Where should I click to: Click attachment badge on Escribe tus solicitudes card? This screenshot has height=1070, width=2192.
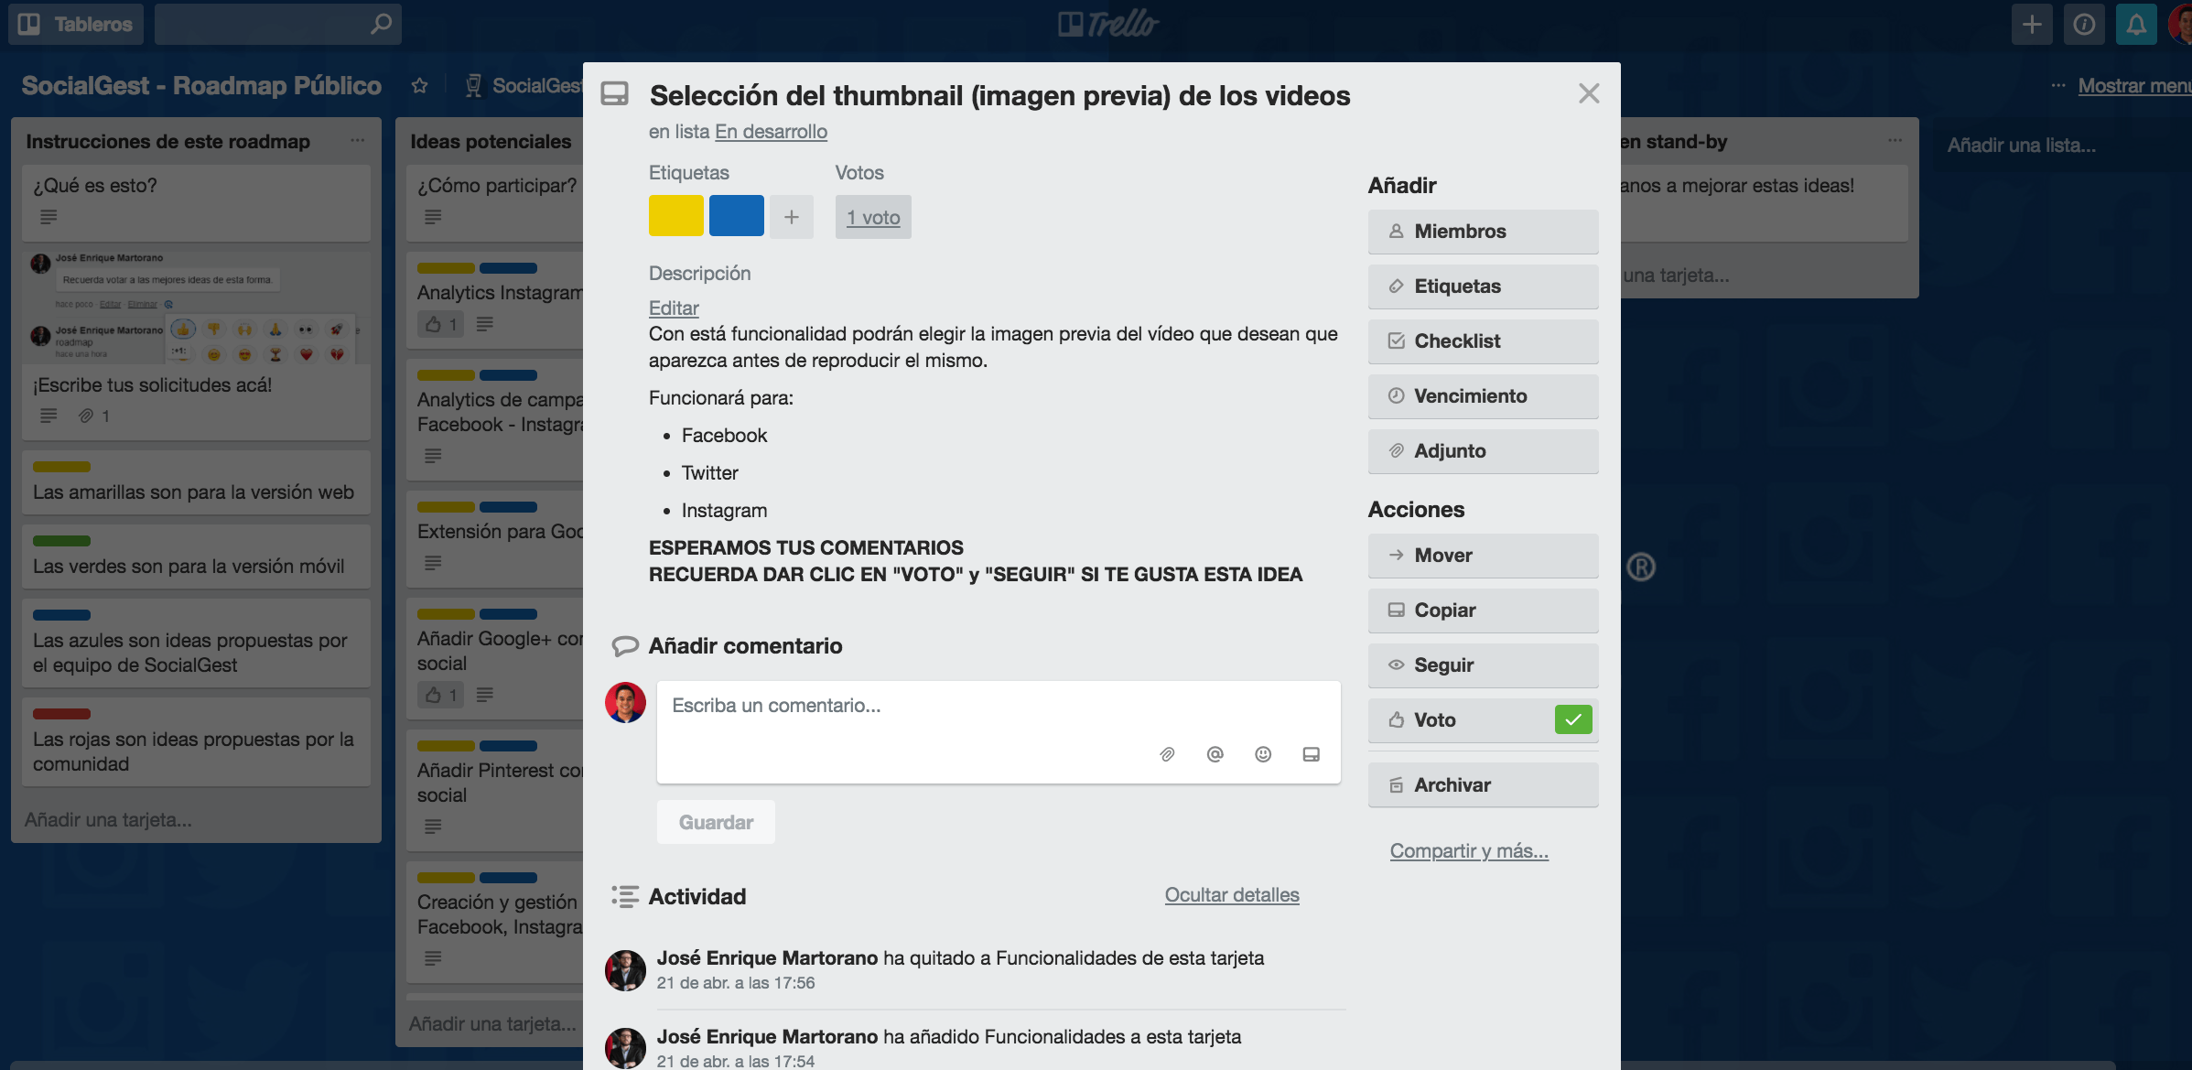[x=93, y=416]
